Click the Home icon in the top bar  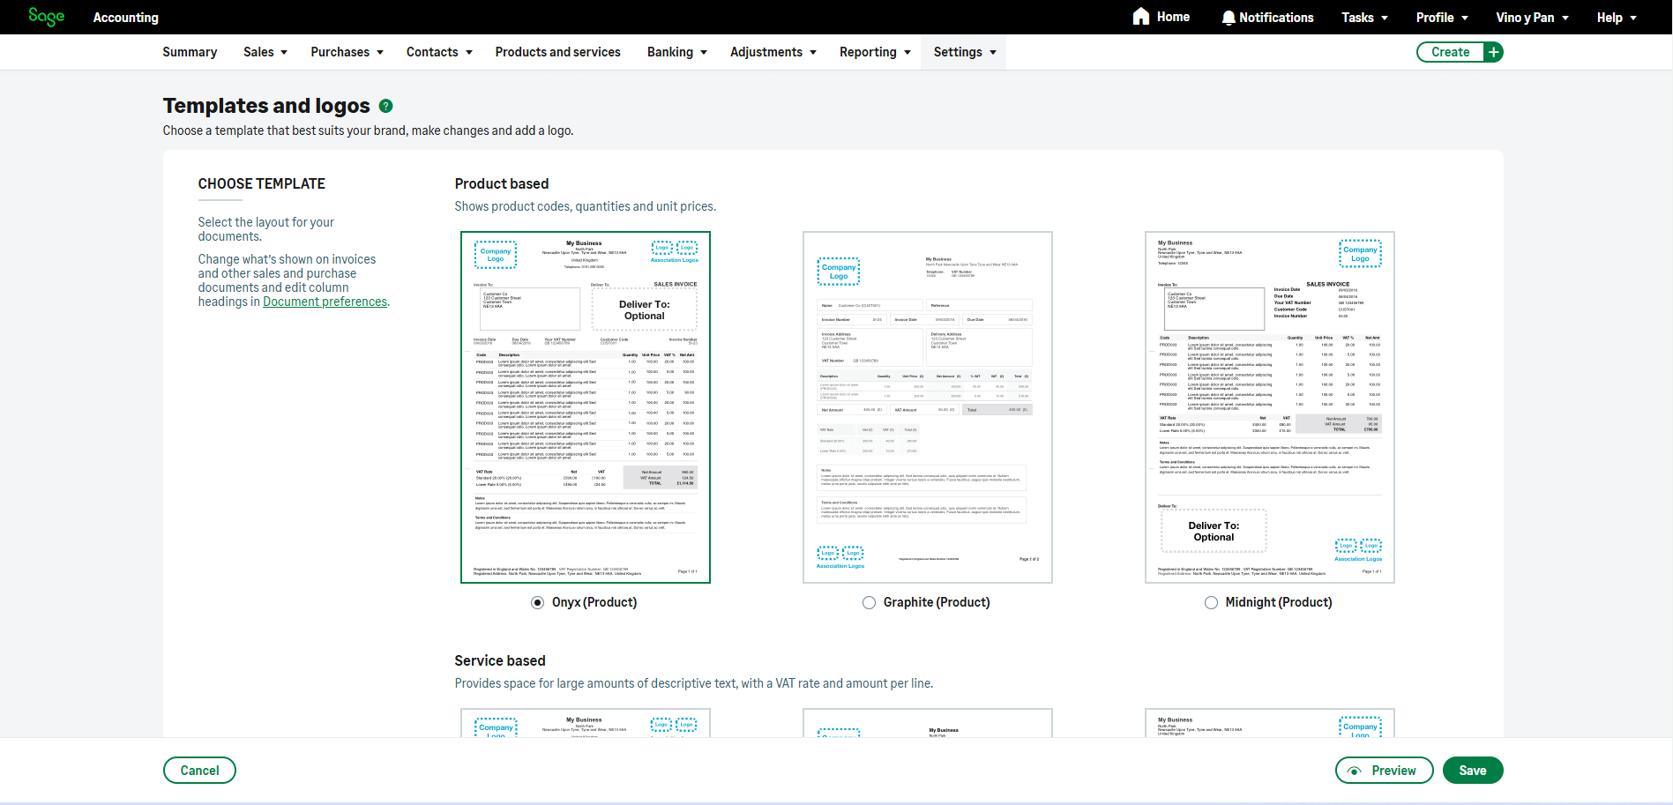1140,17
